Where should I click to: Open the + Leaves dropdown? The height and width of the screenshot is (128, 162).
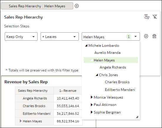point(60,36)
